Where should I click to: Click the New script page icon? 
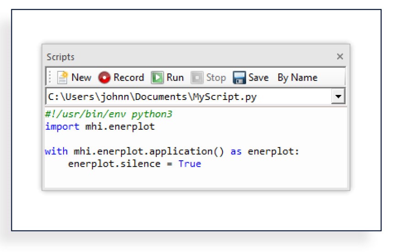[63, 78]
